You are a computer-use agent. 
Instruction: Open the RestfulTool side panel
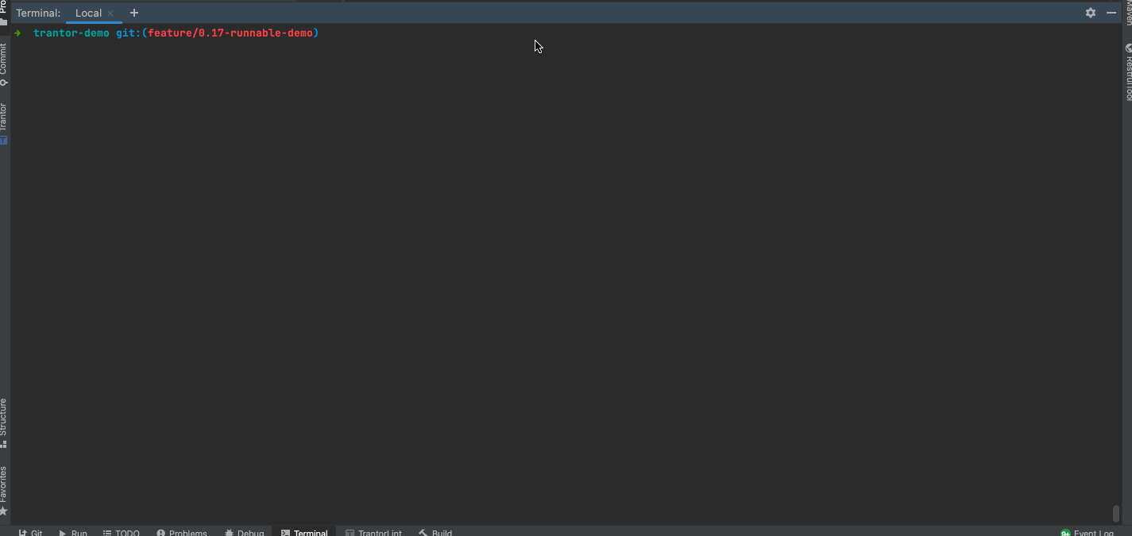tap(1127, 73)
